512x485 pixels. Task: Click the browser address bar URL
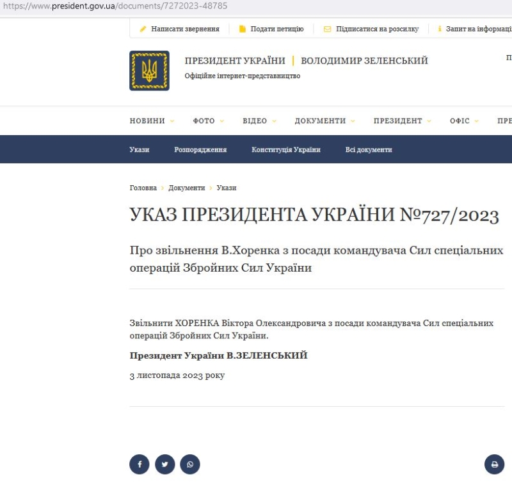pos(115,6)
